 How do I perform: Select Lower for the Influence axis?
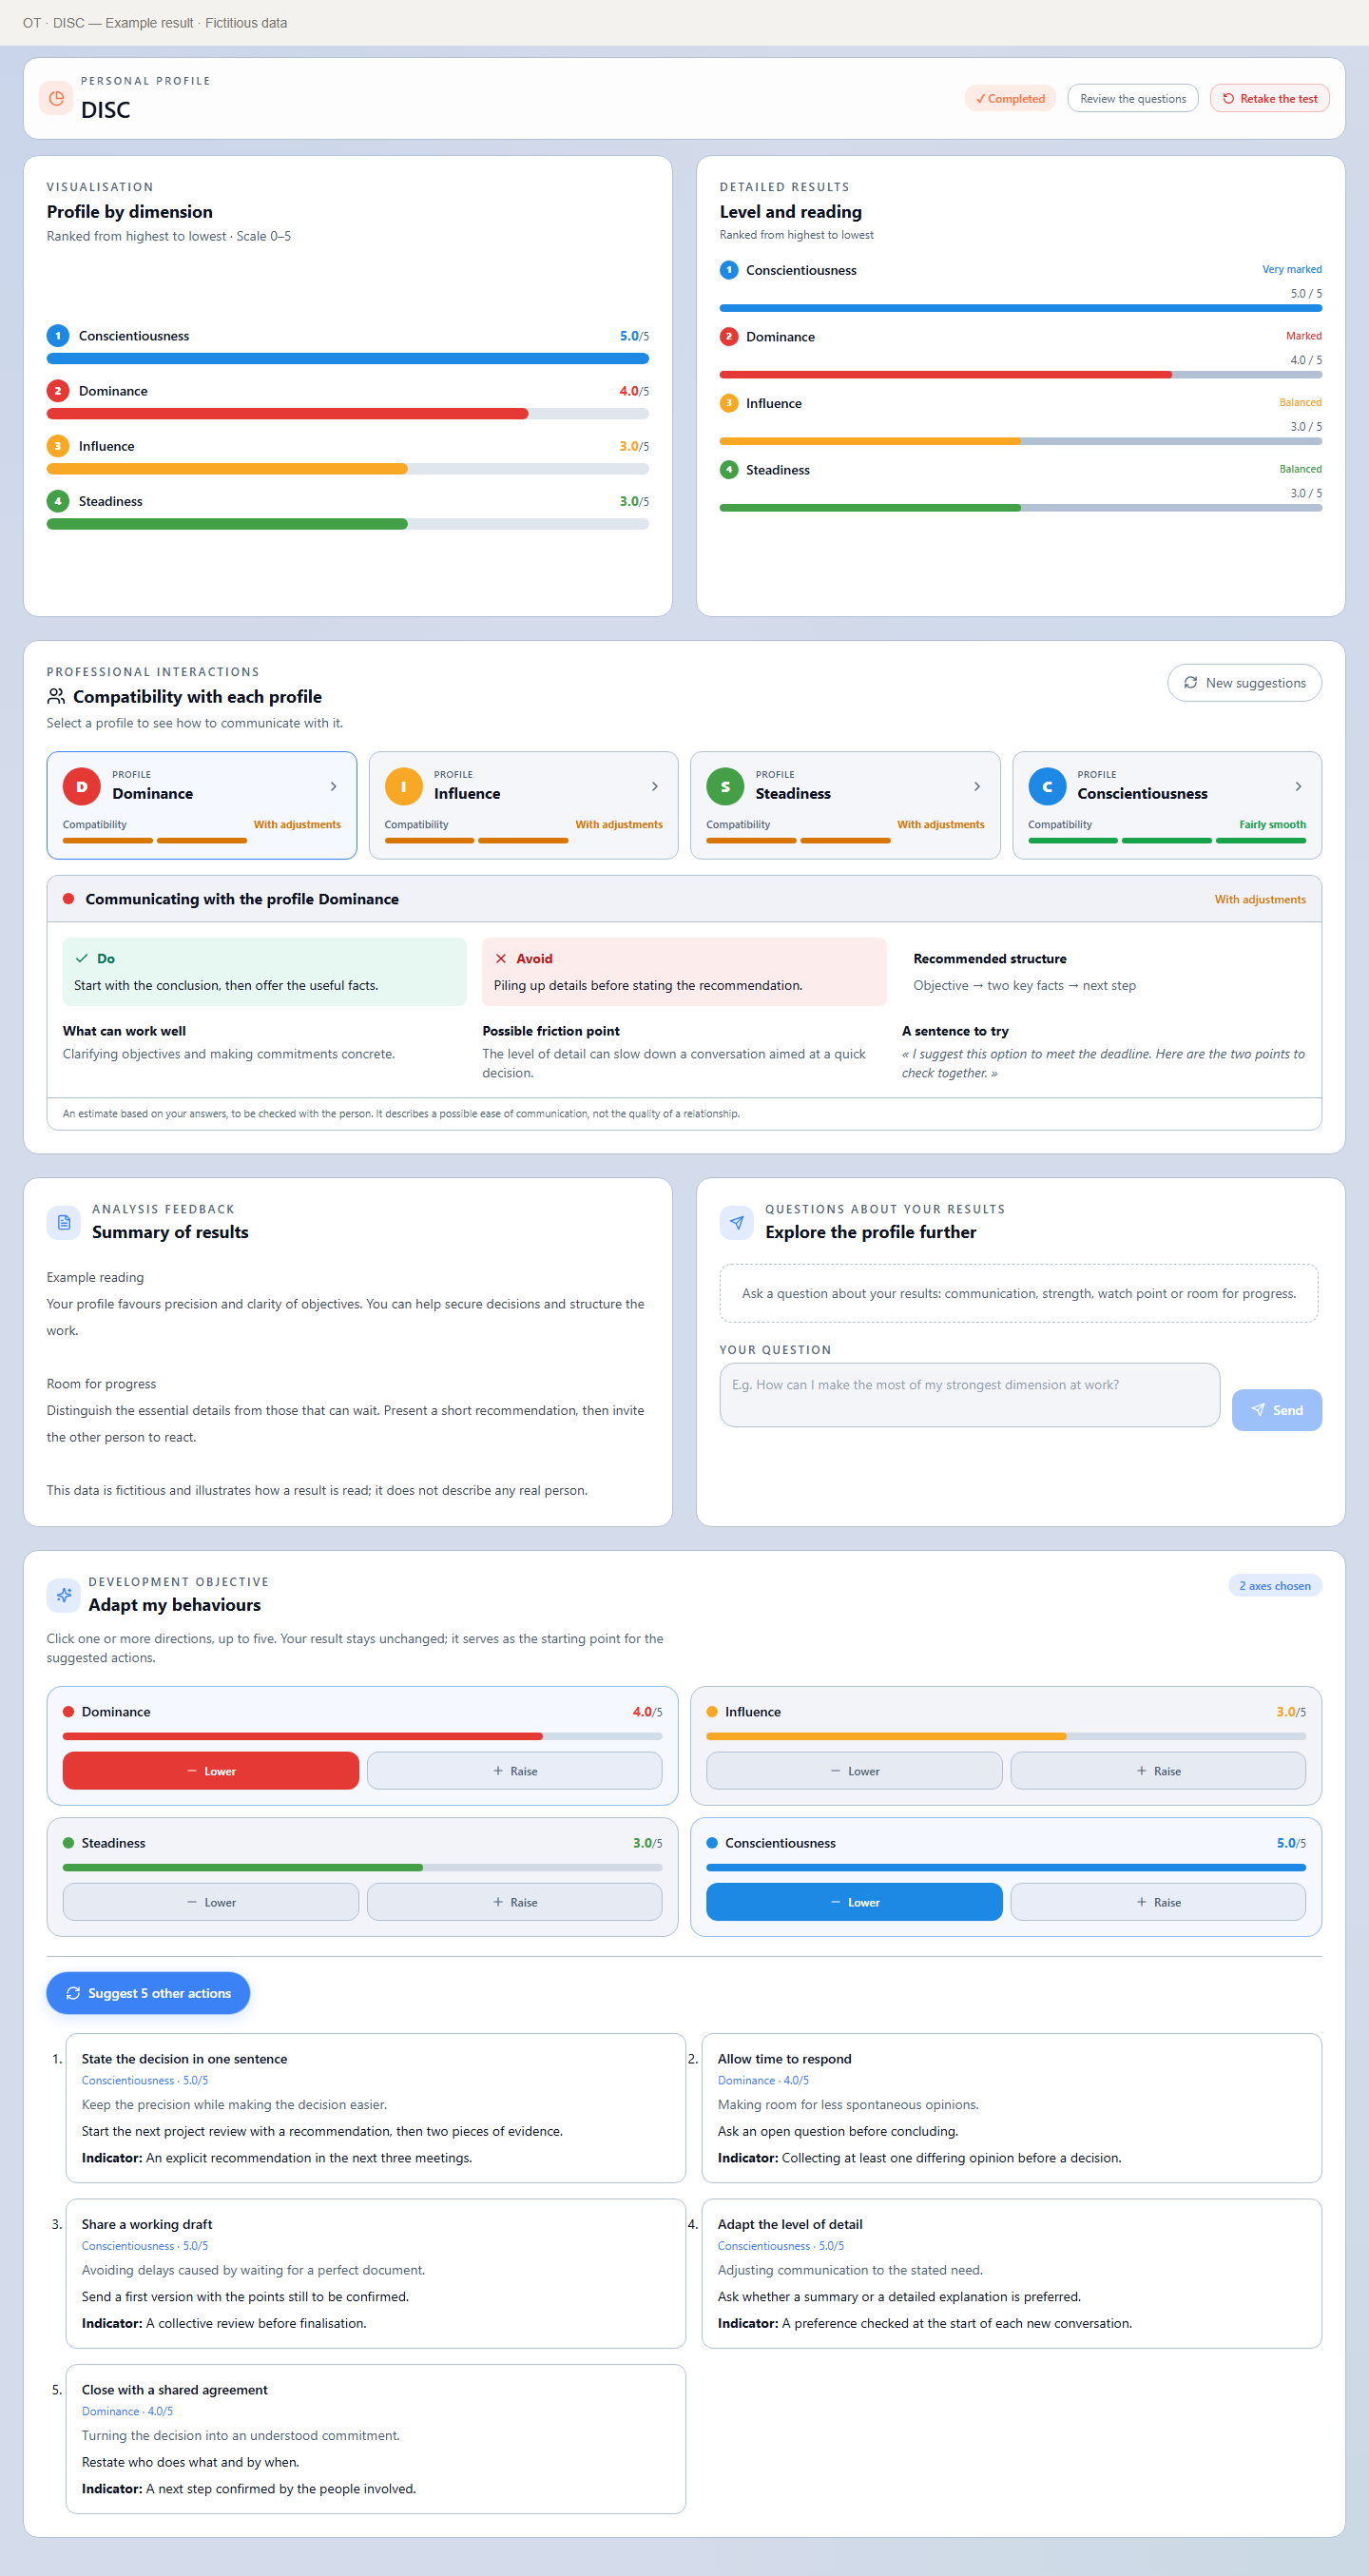point(854,1770)
